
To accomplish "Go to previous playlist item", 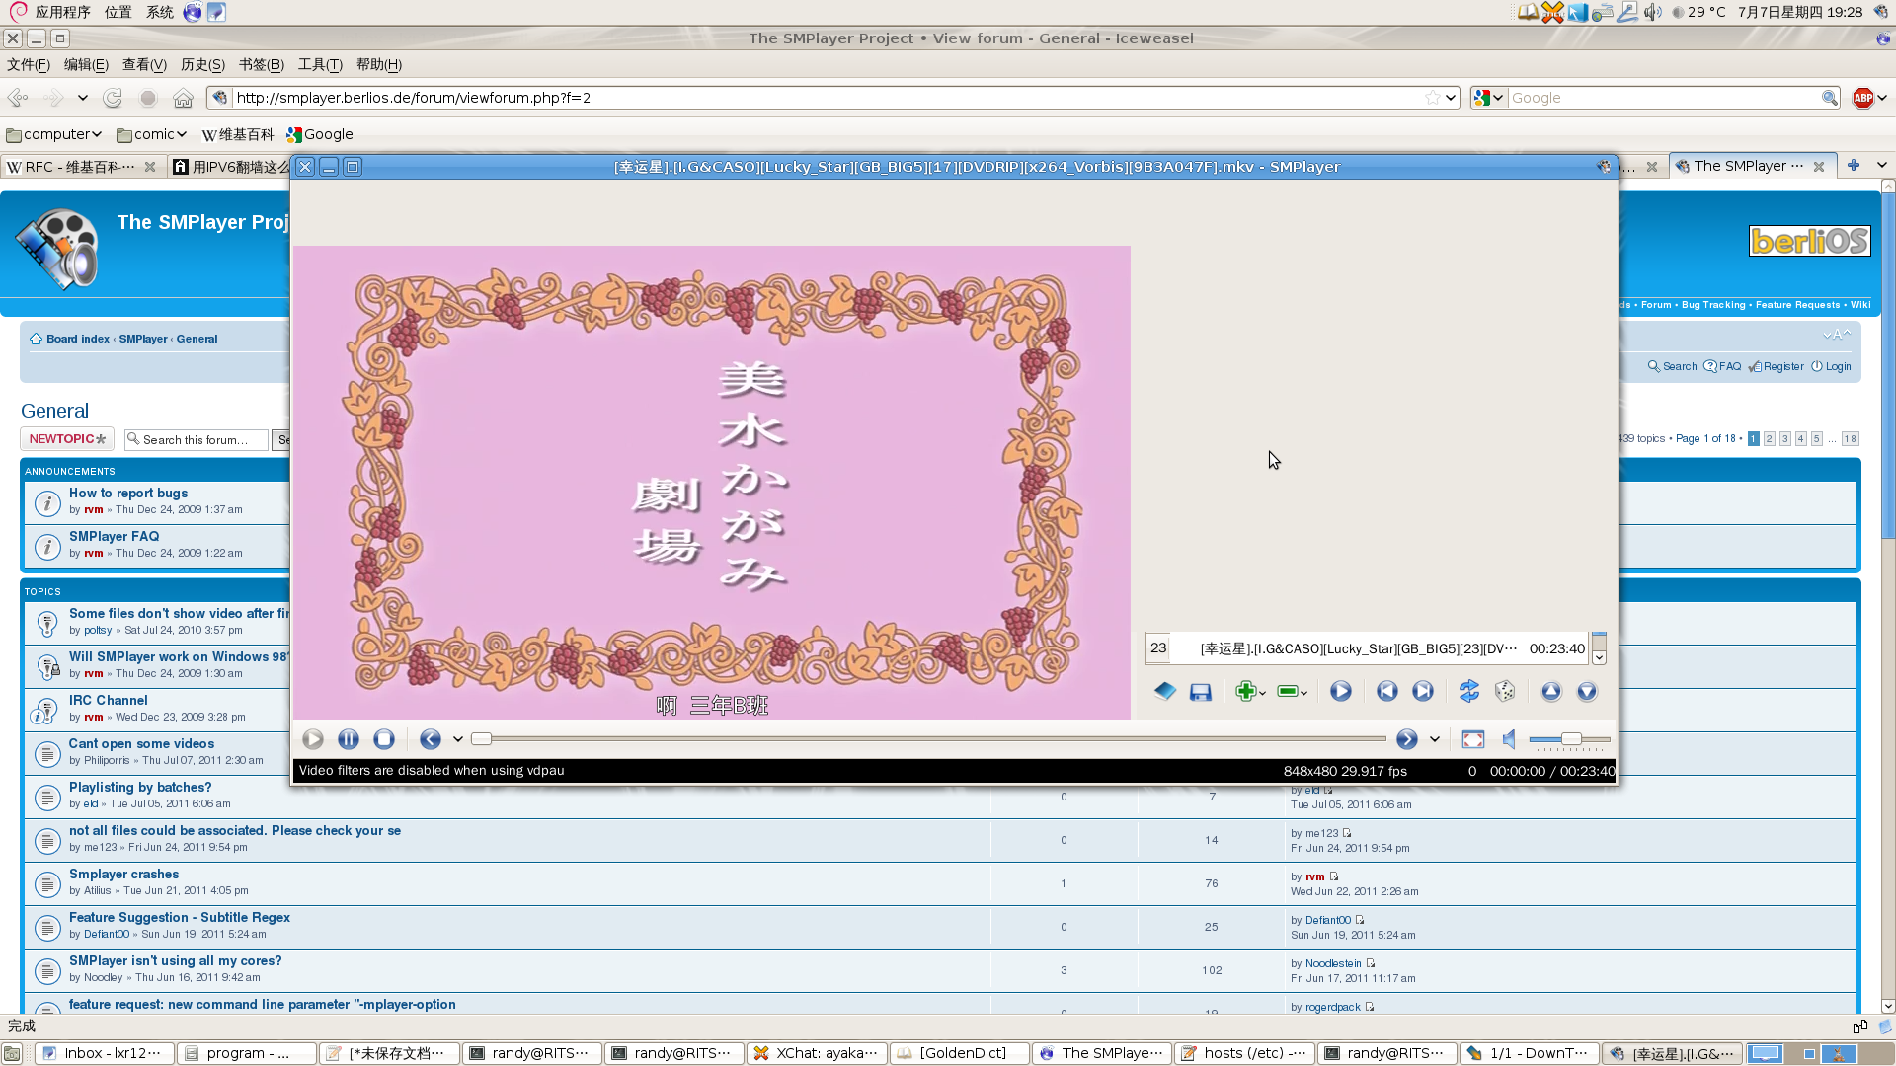I will 1386,691.
